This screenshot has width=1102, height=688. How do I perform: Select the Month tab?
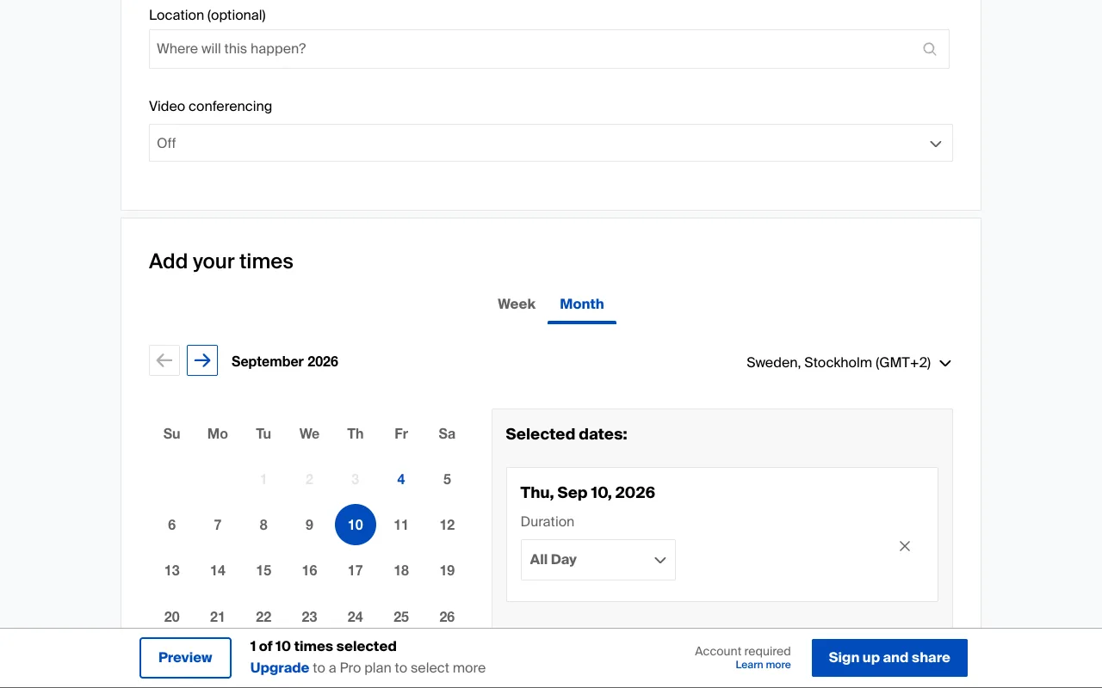(x=582, y=304)
